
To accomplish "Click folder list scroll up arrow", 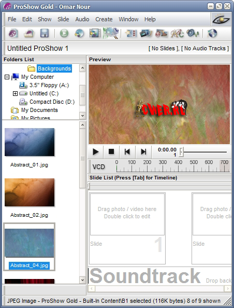I will coord(83,68).
